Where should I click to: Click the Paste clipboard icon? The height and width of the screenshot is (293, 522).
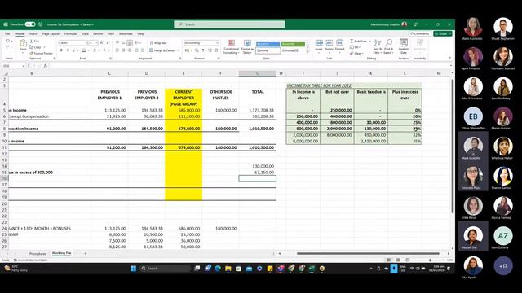coord(23,43)
